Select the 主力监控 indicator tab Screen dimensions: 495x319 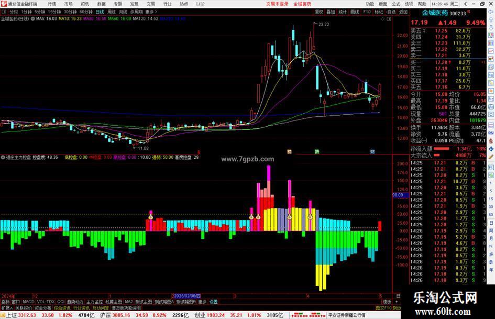pyautogui.click(x=94, y=302)
